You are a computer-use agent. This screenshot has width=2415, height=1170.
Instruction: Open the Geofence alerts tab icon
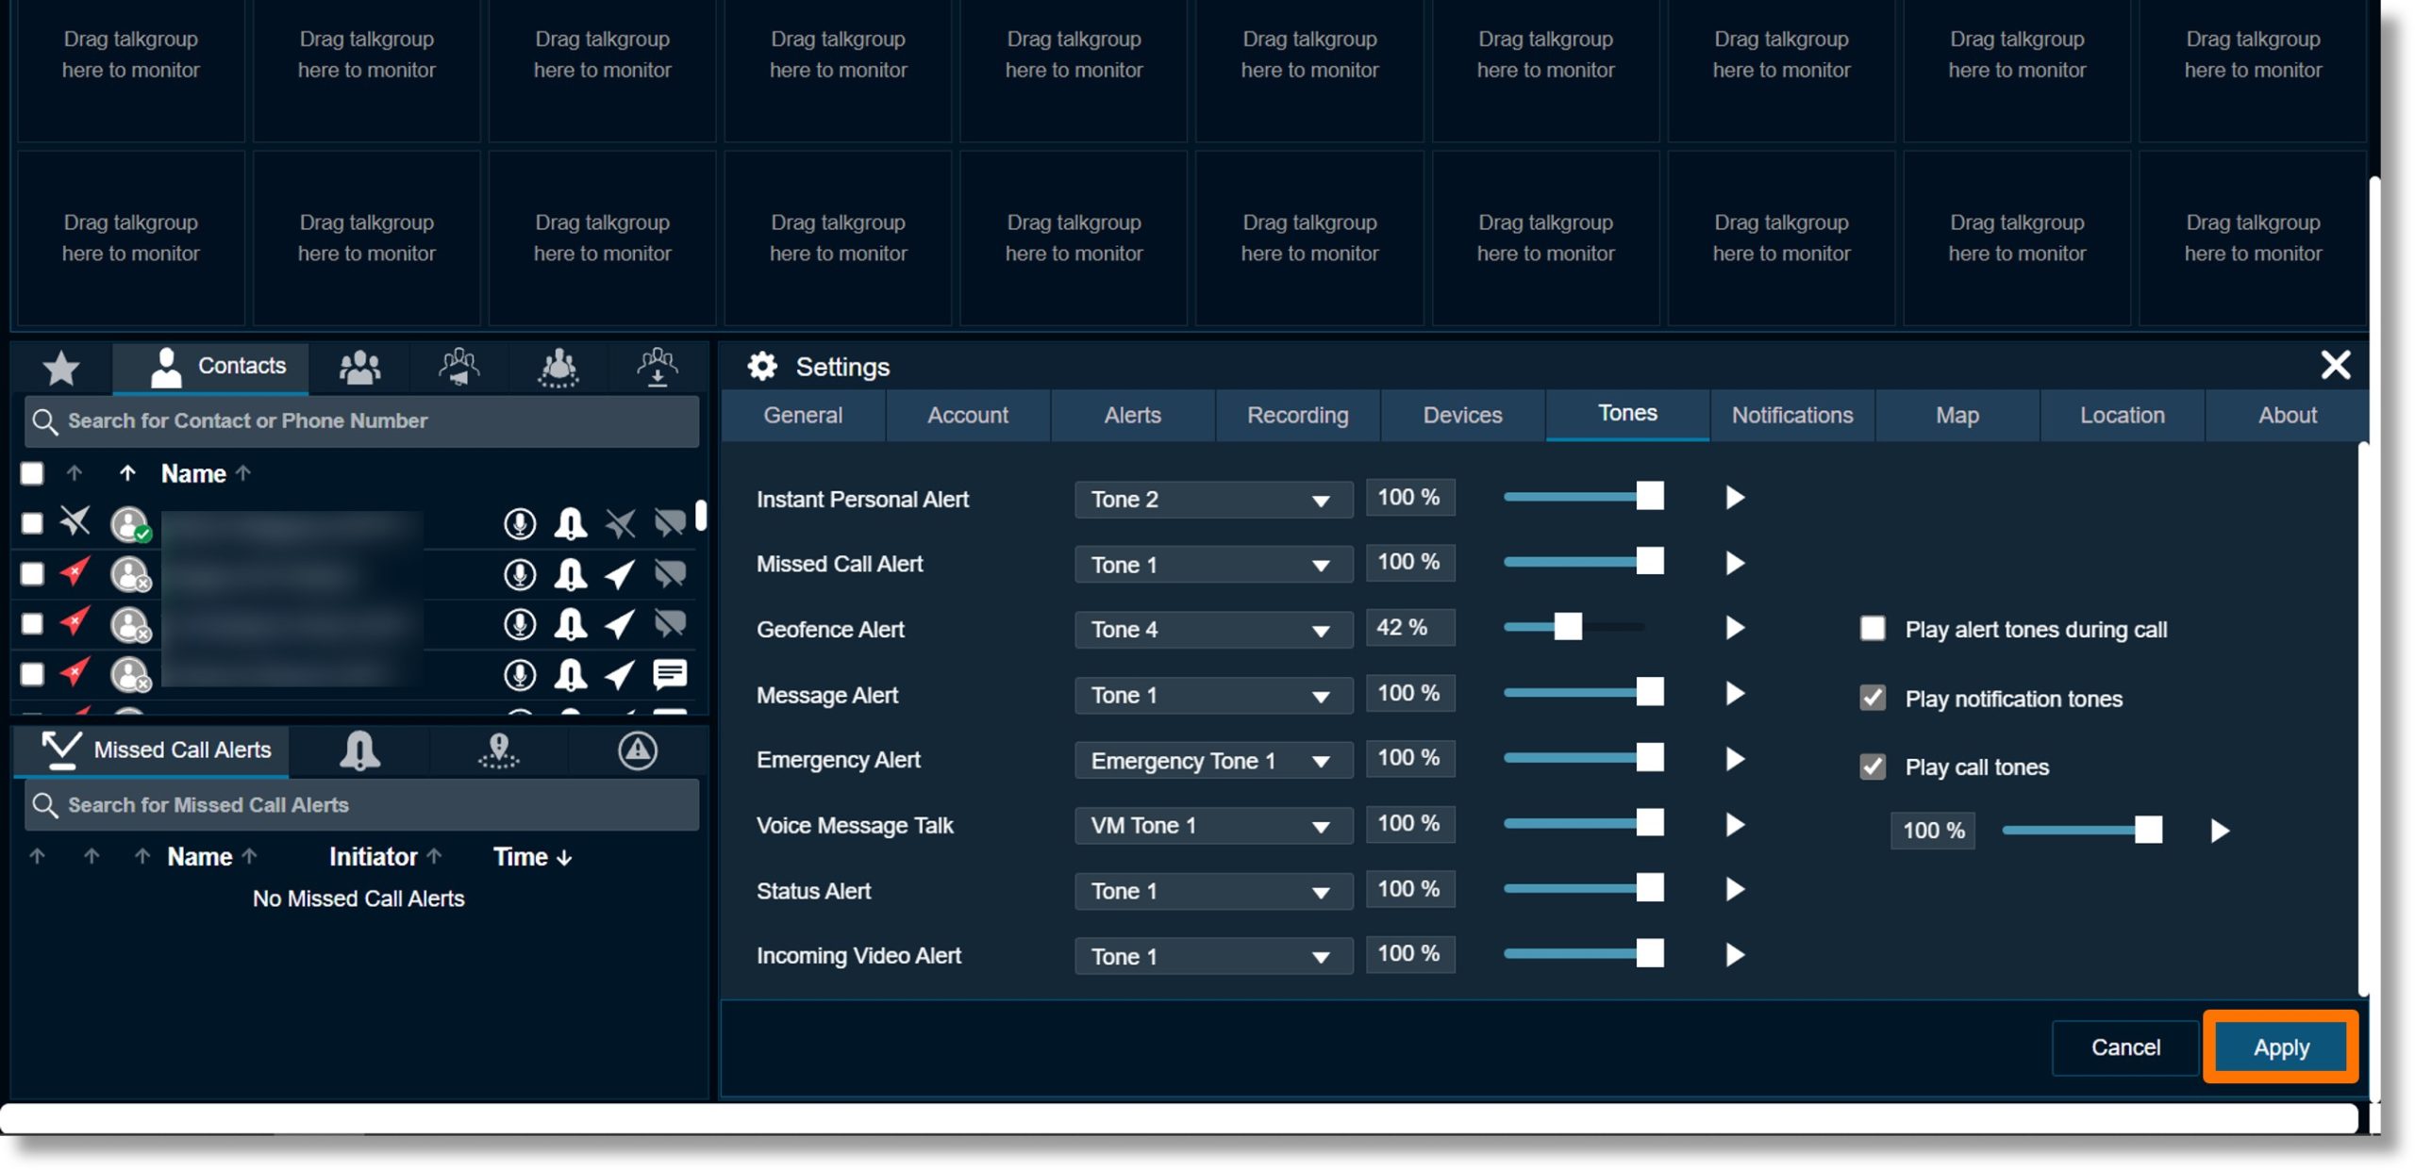[x=498, y=750]
